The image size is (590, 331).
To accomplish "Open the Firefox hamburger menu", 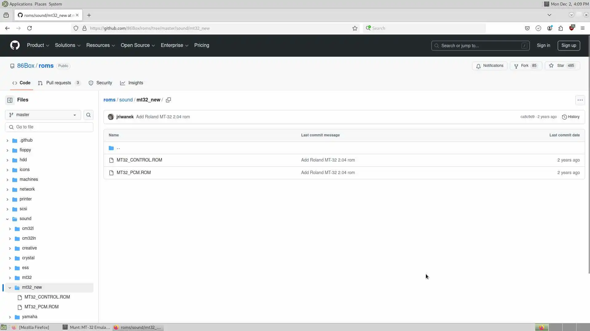I will coord(582,28).
